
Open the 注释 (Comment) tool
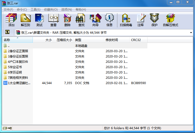tap(141, 20)
